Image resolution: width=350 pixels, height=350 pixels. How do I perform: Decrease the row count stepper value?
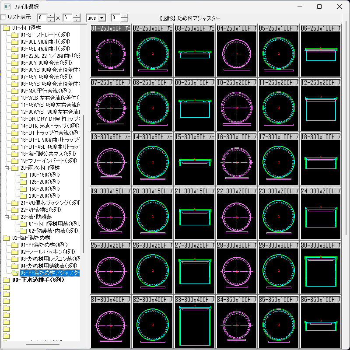76,20
